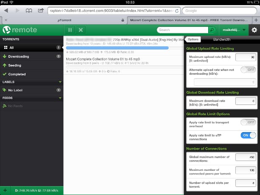
Task: Click the µTorrent remote logo
Action: point(20,30)
